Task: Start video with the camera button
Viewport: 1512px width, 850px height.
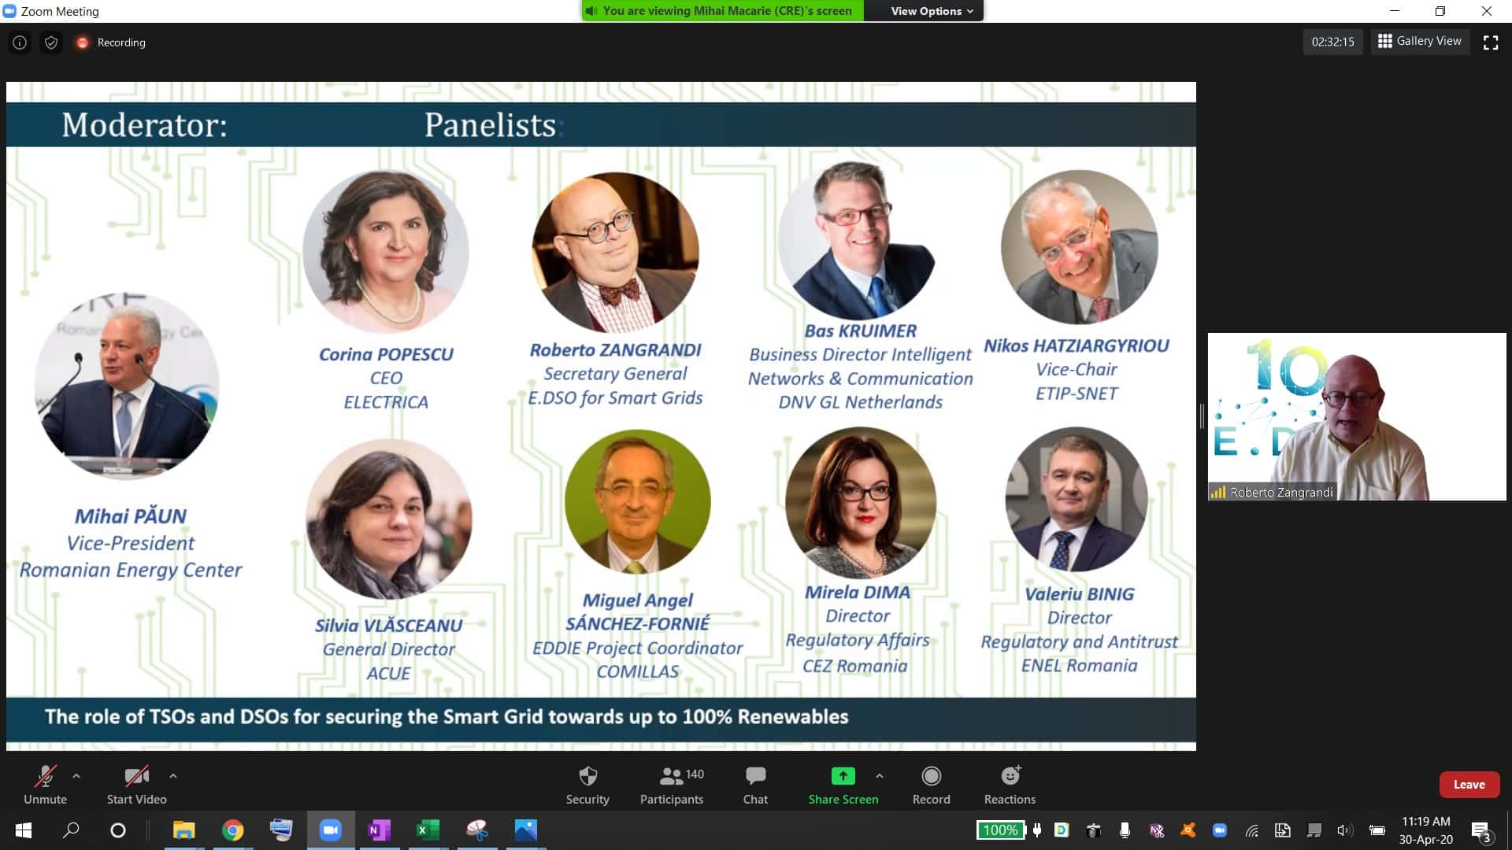Action: coord(136,785)
